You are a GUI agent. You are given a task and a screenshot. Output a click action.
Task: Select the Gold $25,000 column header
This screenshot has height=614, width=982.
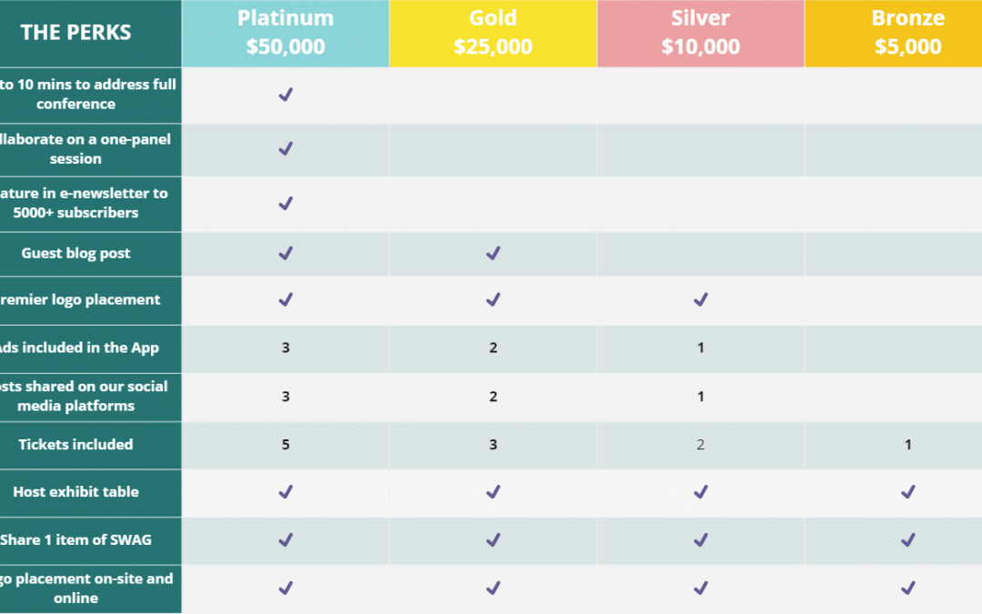493,33
